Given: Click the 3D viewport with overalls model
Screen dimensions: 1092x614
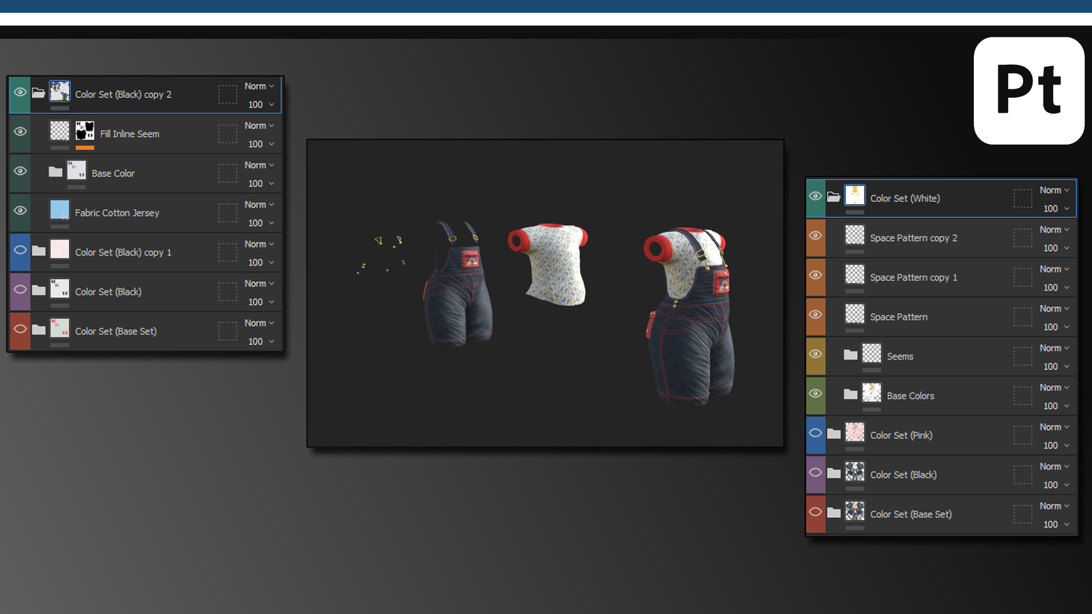Looking at the screenshot, I should (x=545, y=293).
